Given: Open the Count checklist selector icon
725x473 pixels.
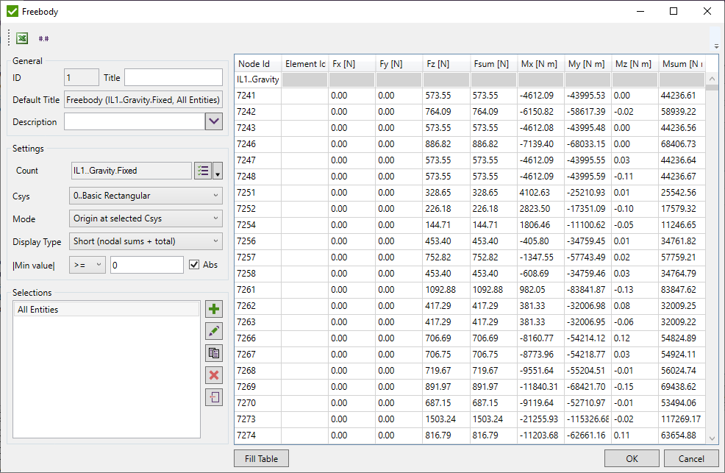Looking at the screenshot, I should point(202,171).
